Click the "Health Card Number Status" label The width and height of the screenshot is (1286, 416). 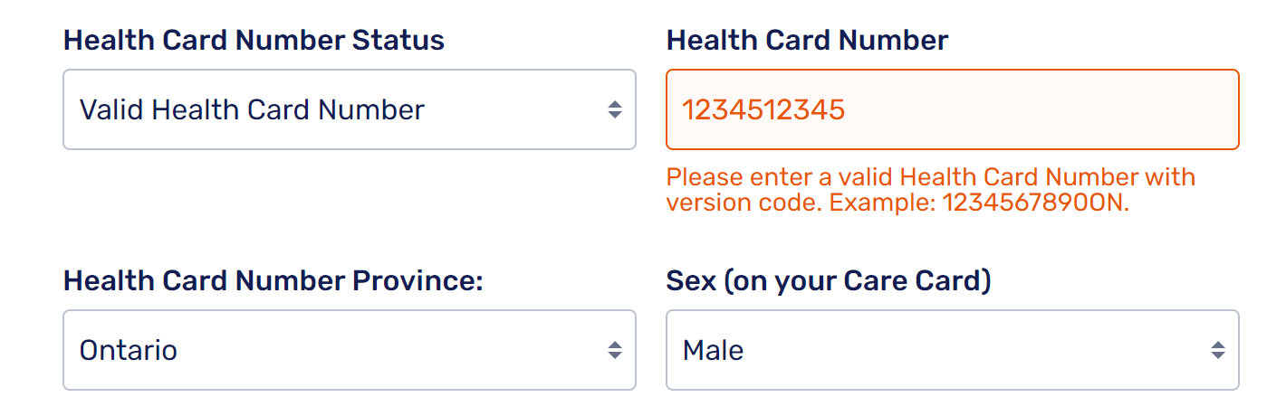point(254,41)
